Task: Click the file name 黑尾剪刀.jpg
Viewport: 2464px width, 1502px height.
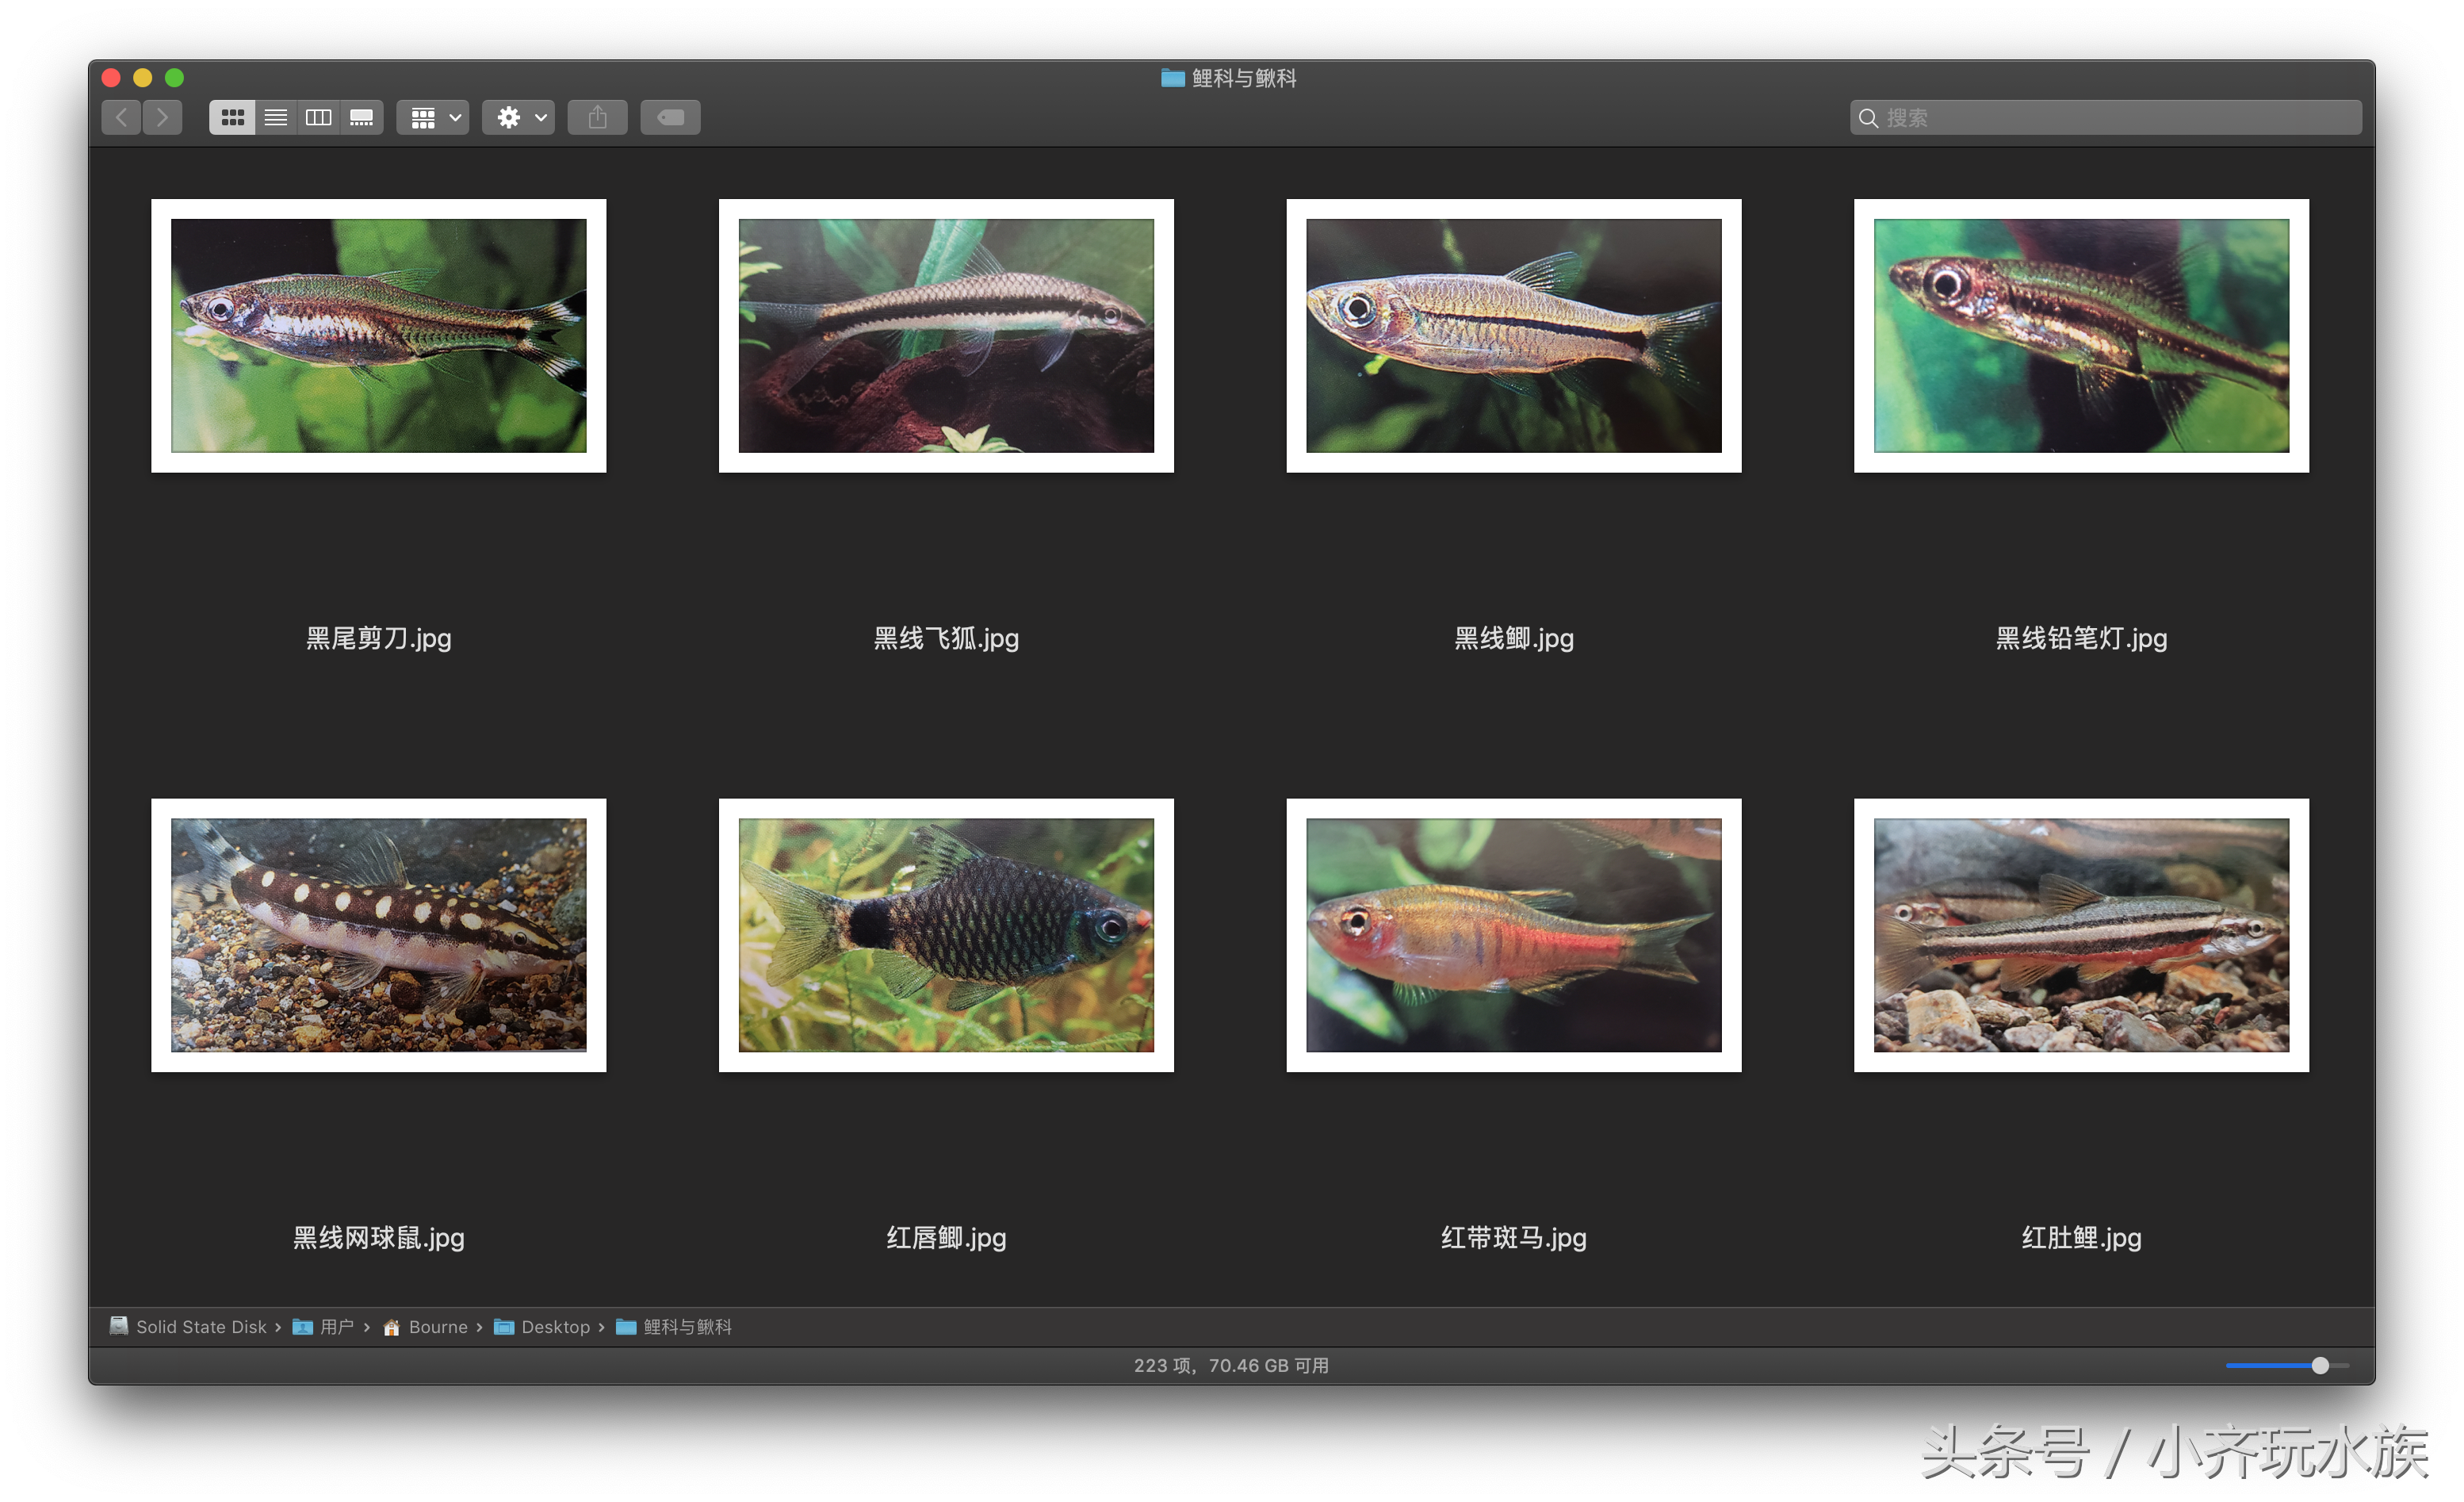Action: click(379, 639)
